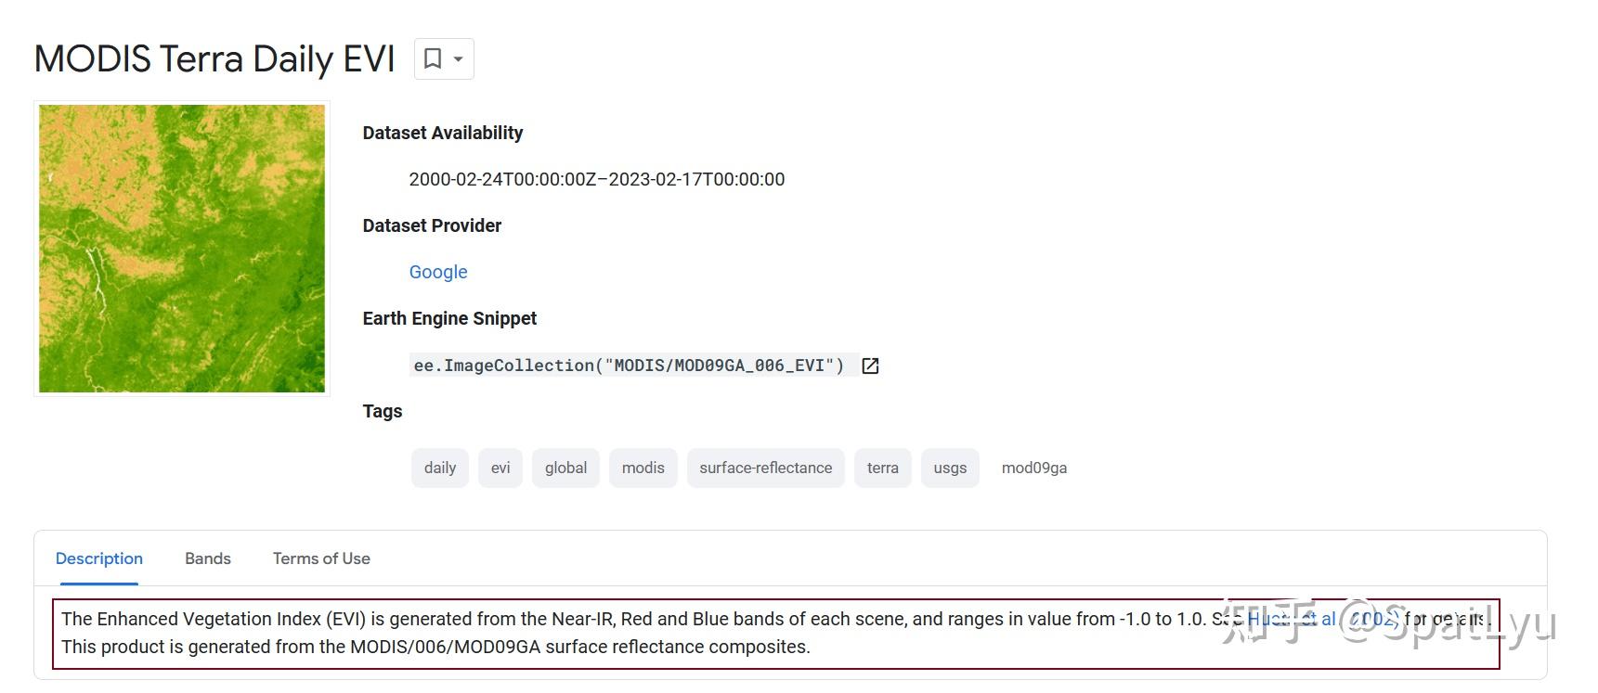This screenshot has width=1598, height=693.
Task: Open the snippet in Code Editor icon
Action: (870, 366)
